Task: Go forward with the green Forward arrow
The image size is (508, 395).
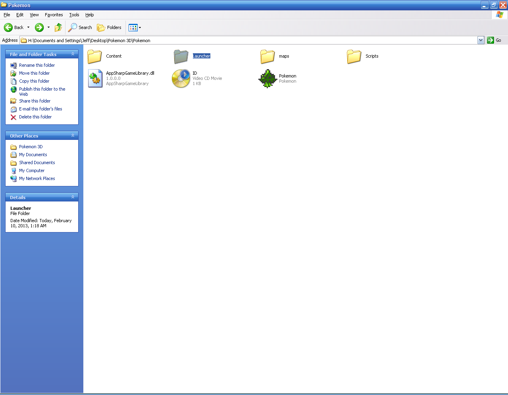Action: point(39,27)
